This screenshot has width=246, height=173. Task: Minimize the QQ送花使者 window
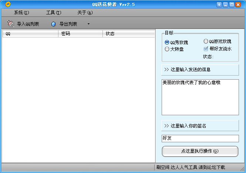(x=225, y=5)
